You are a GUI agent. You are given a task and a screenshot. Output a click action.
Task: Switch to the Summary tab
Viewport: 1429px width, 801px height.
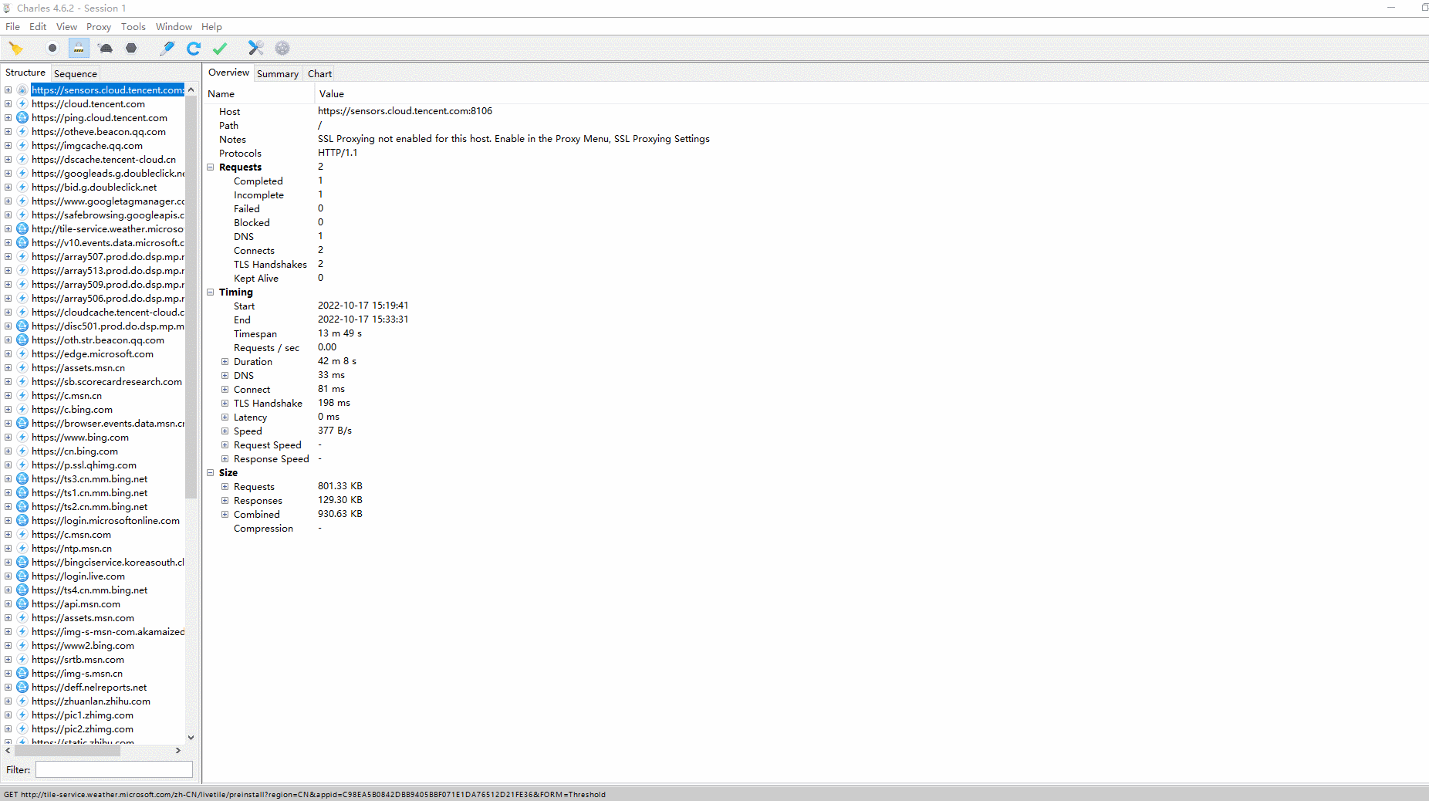[278, 74]
